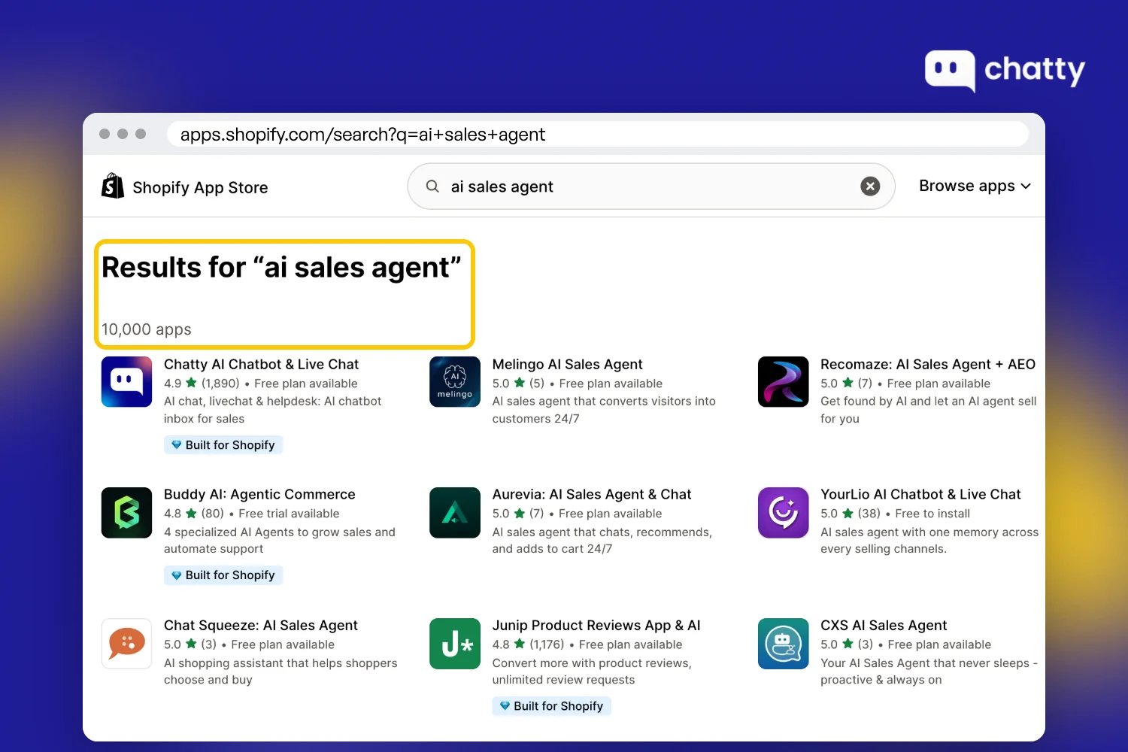1128x752 pixels.
Task: Click the '10,000 apps' result count
Action: tap(147, 329)
